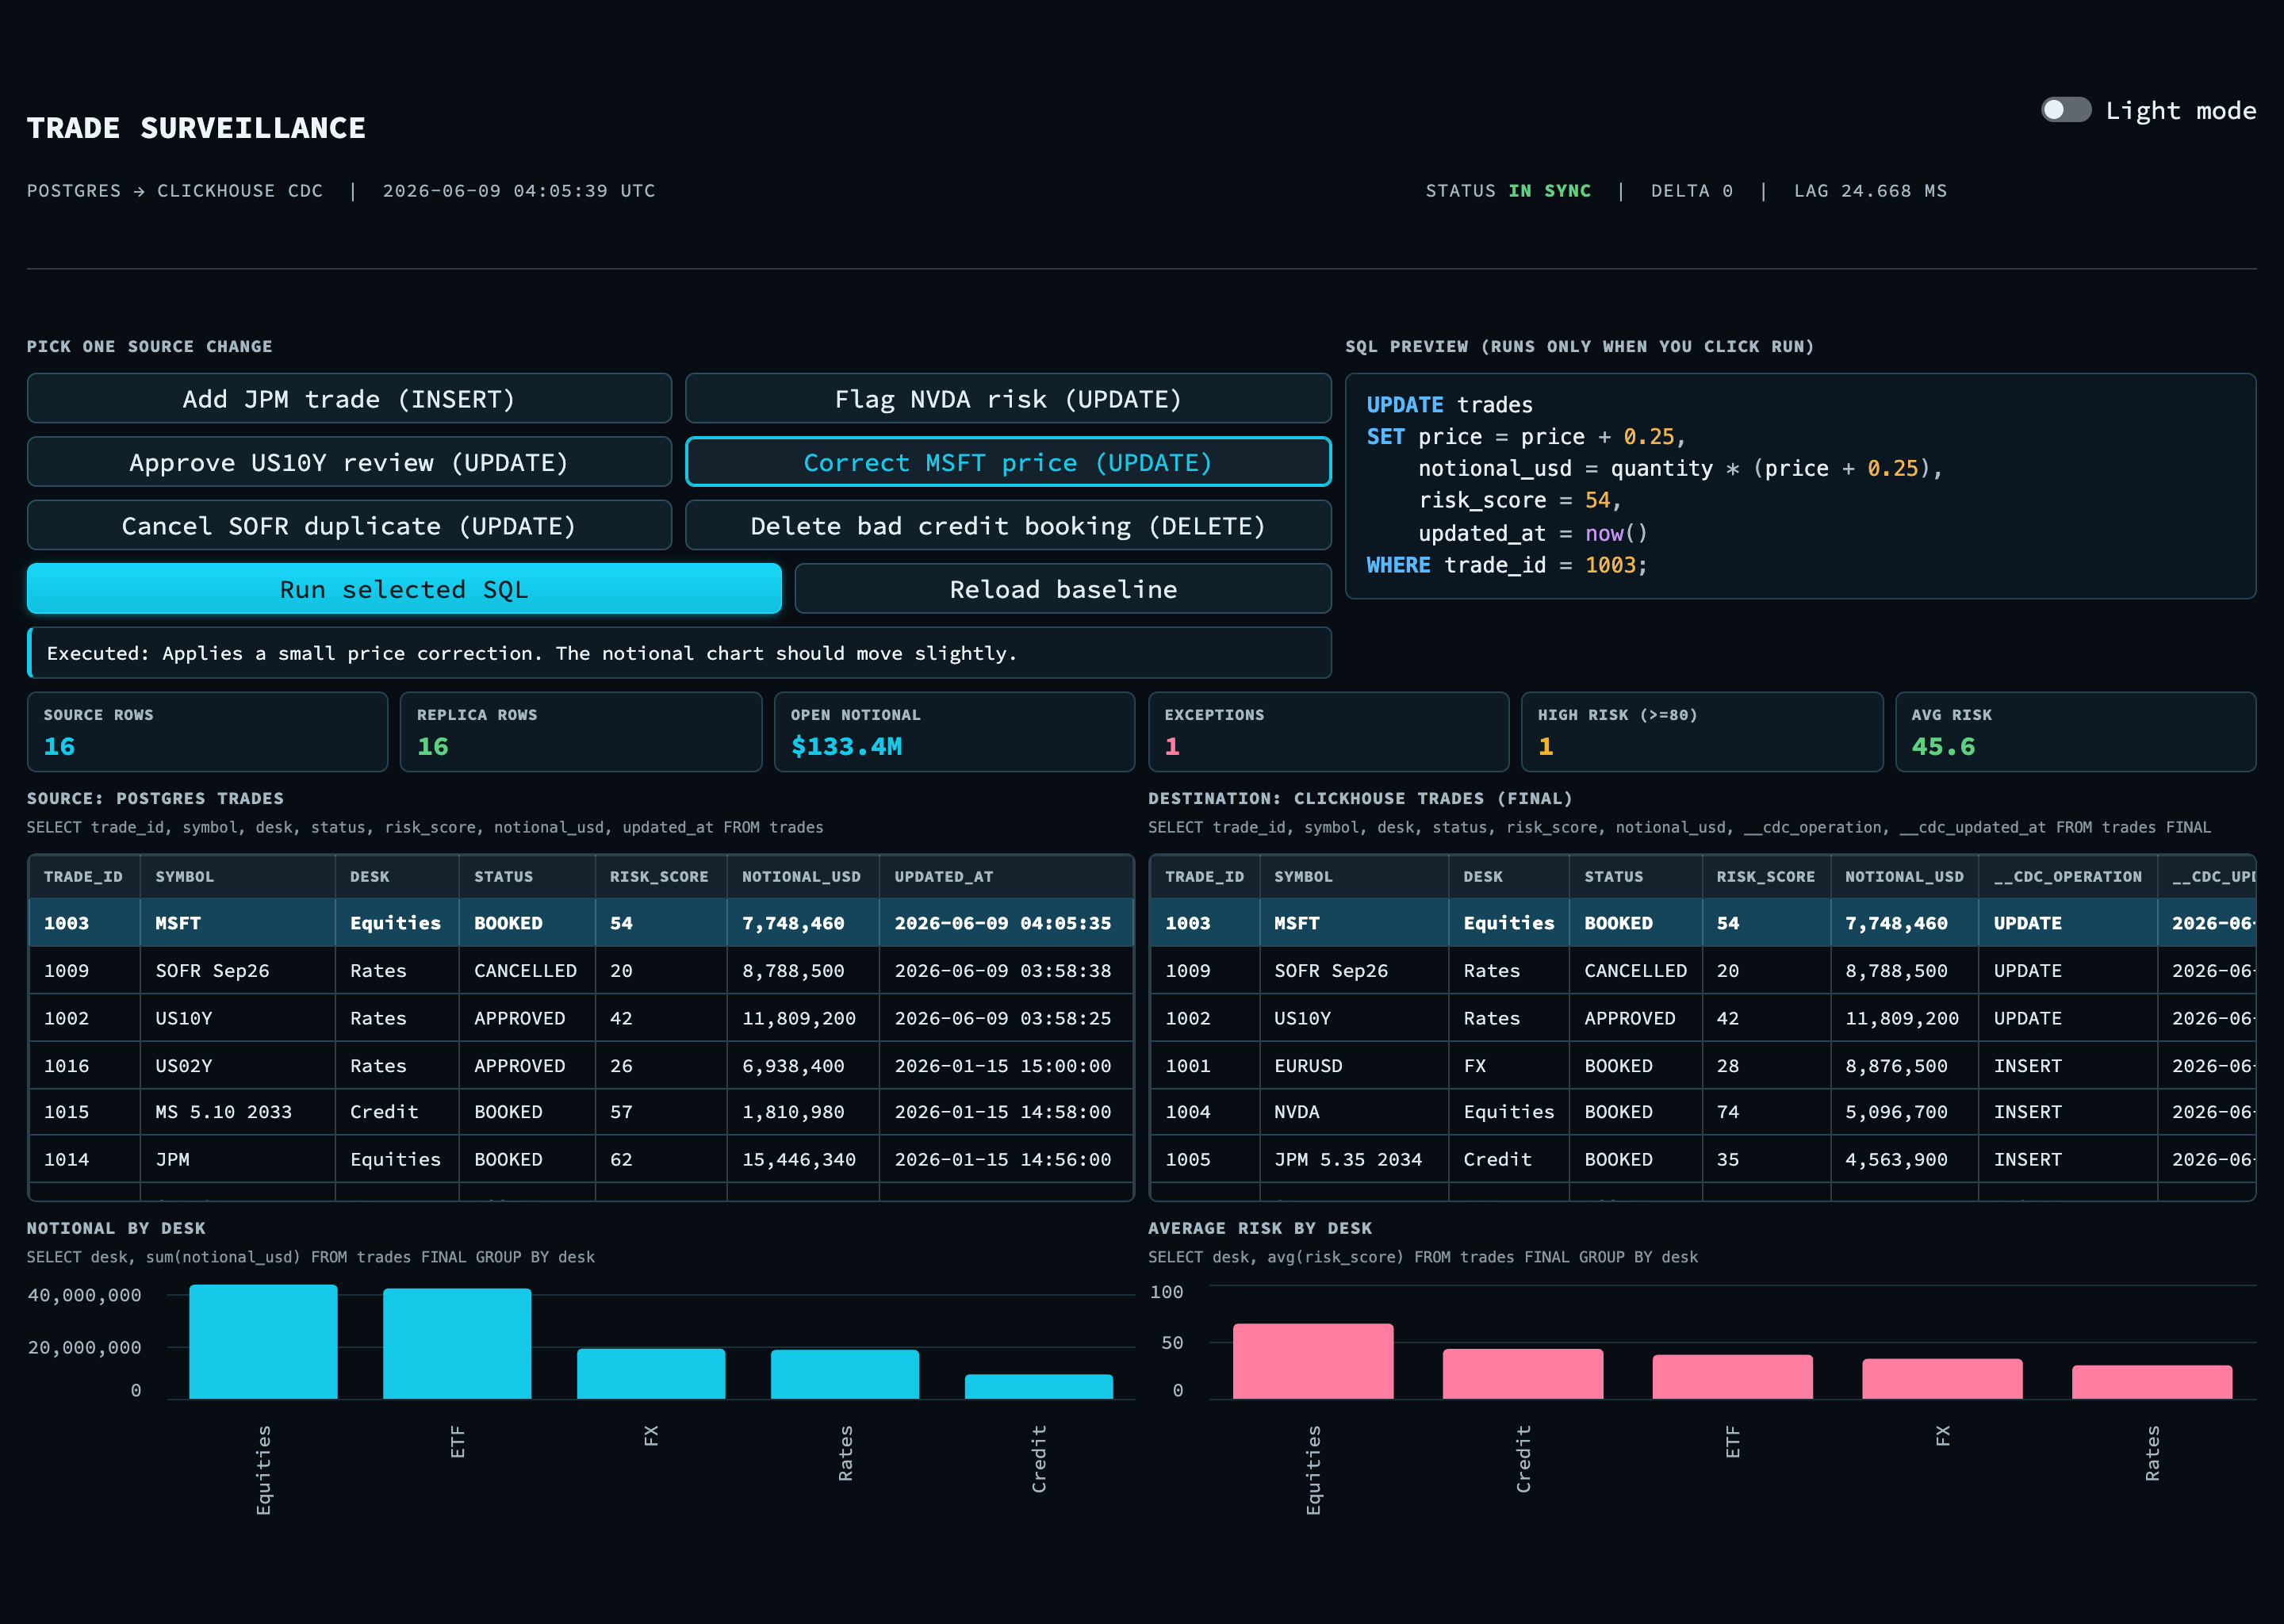Click the Source Rows stat card

coord(208,732)
